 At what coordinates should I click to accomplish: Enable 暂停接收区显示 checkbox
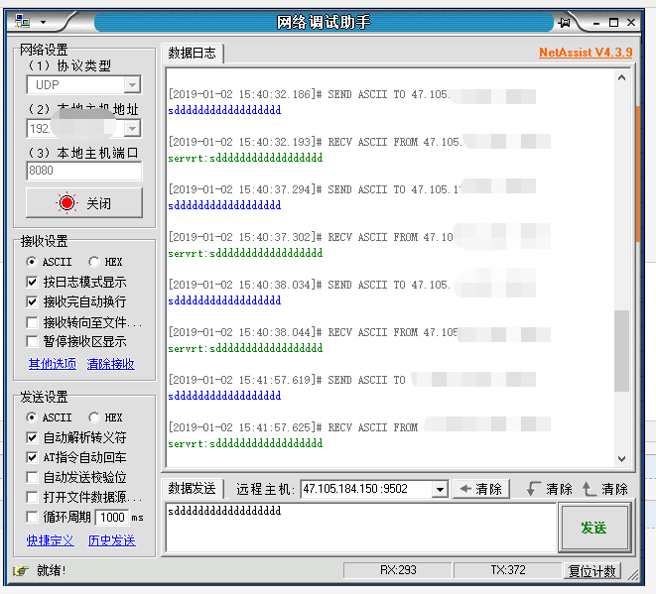32,341
